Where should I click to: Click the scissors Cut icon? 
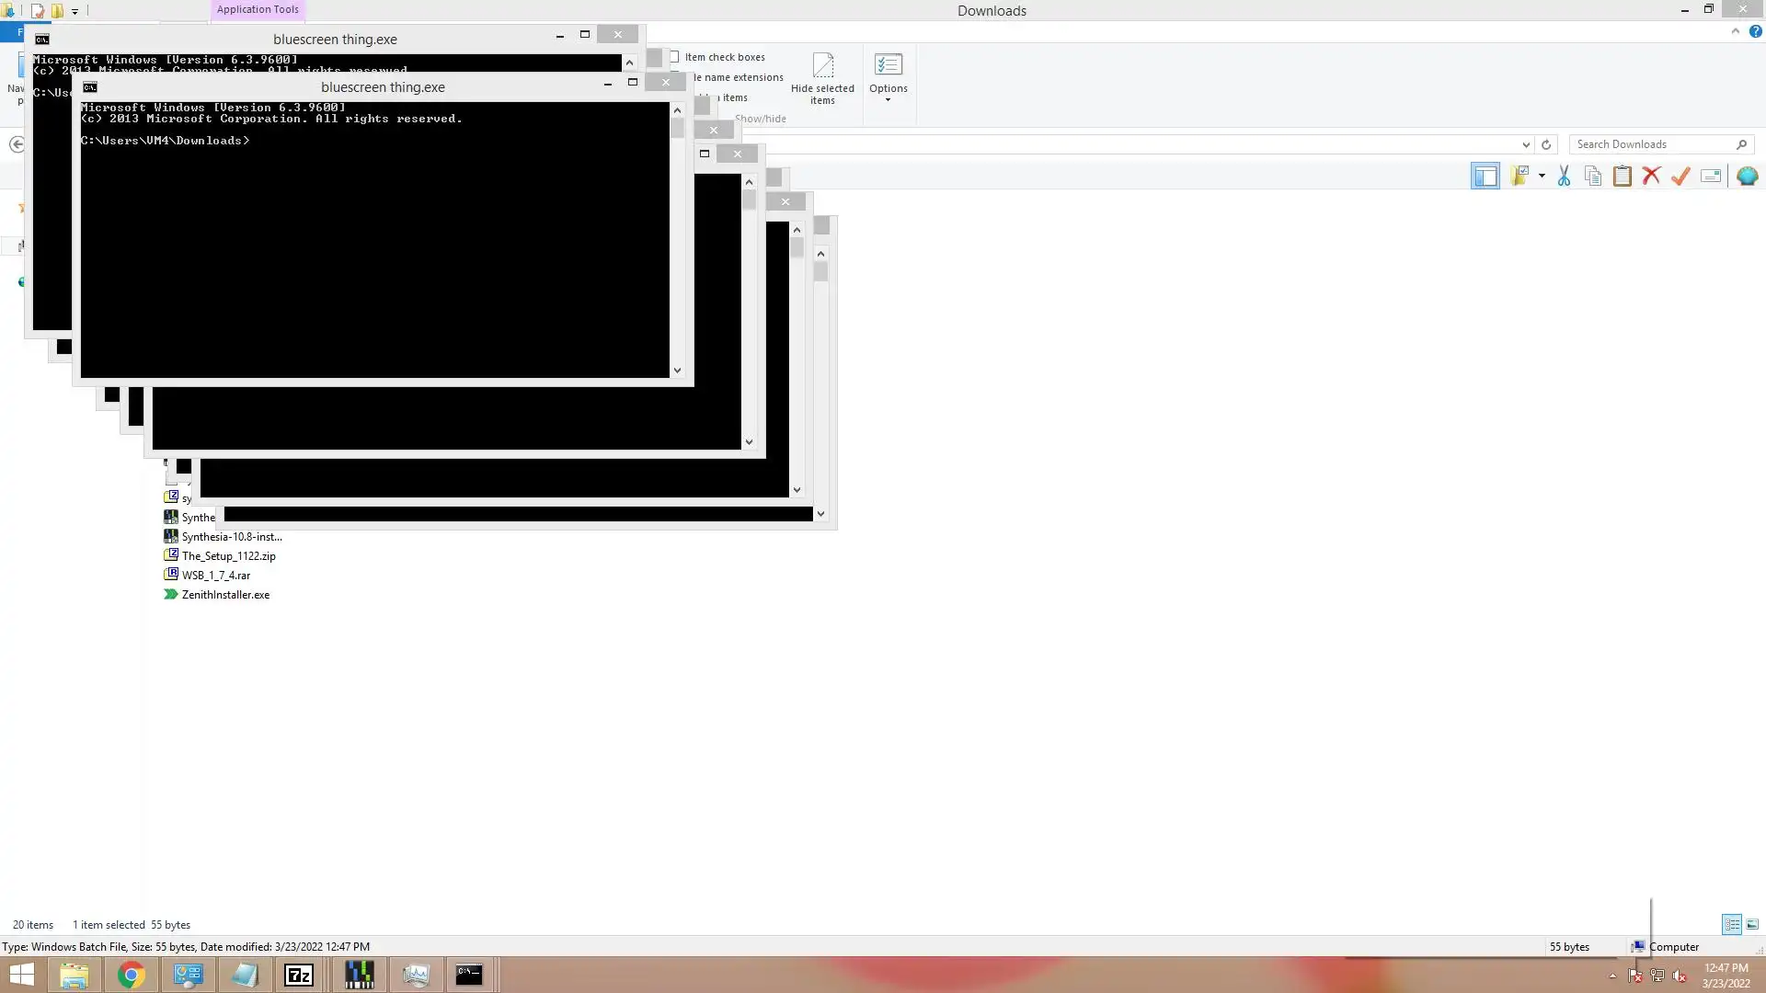coord(1564,177)
